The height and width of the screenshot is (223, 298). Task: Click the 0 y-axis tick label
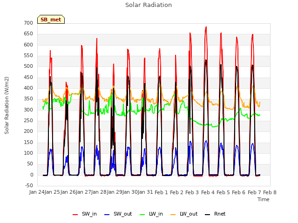point(32,175)
